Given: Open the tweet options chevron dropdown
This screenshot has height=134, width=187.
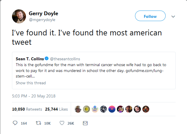Looking at the screenshot, I should [173, 16].
